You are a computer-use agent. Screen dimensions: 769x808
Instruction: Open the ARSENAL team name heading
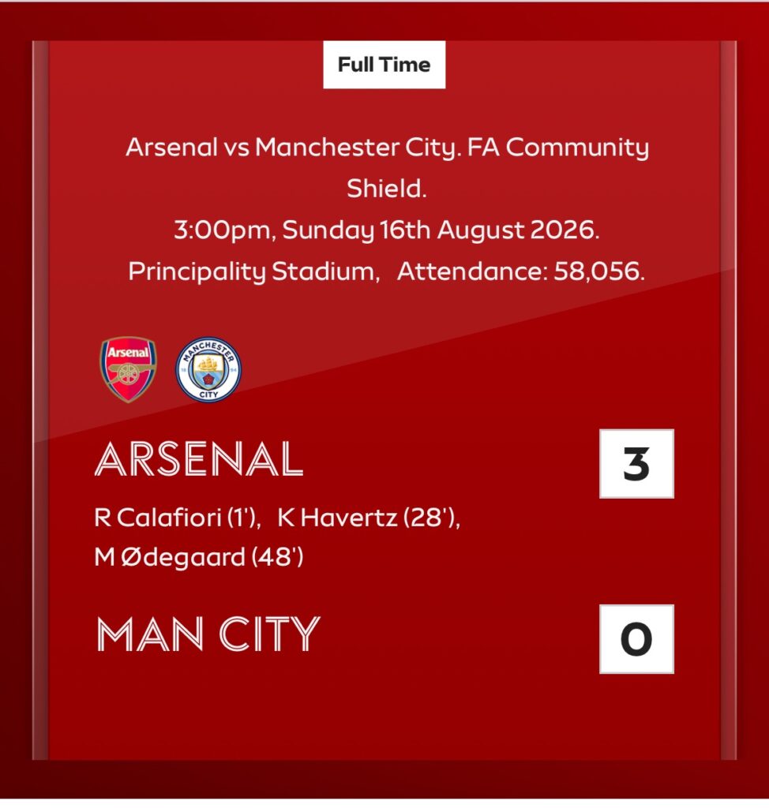click(x=199, y=459)
